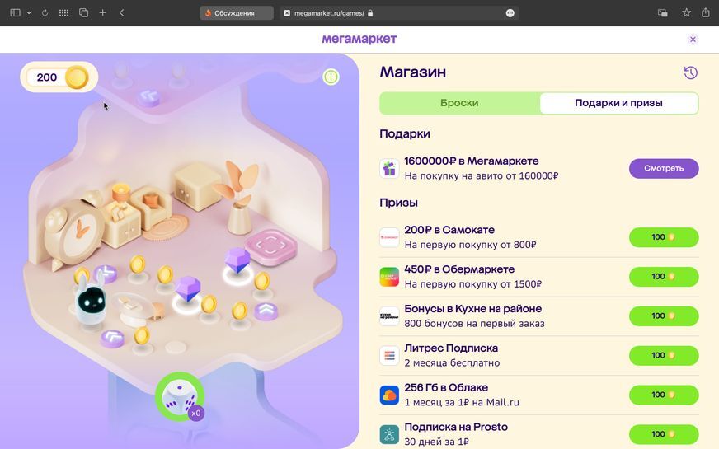719x449 pixels.
Task: Click the Подарки section heading
Action: tap(404, 133)
